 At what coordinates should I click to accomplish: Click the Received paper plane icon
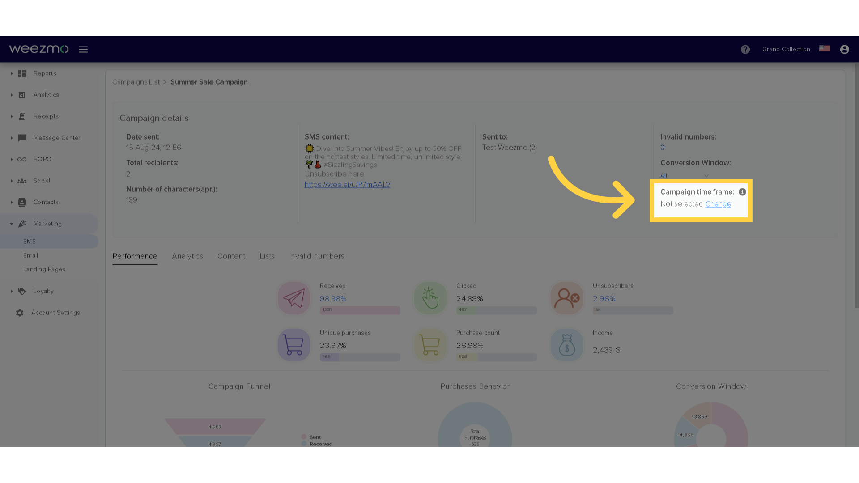pyautogui.click(x=294, y=298)
